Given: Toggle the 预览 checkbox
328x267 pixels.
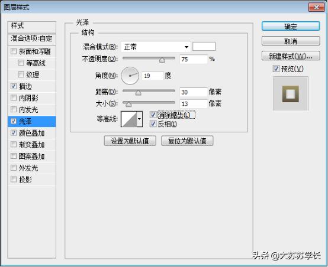Looking at the screenshot, I should [276, 69].
